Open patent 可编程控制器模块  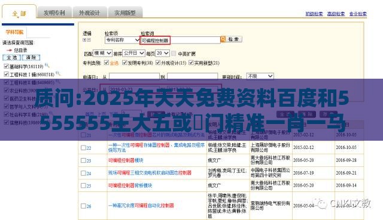(x=126, y=160)
